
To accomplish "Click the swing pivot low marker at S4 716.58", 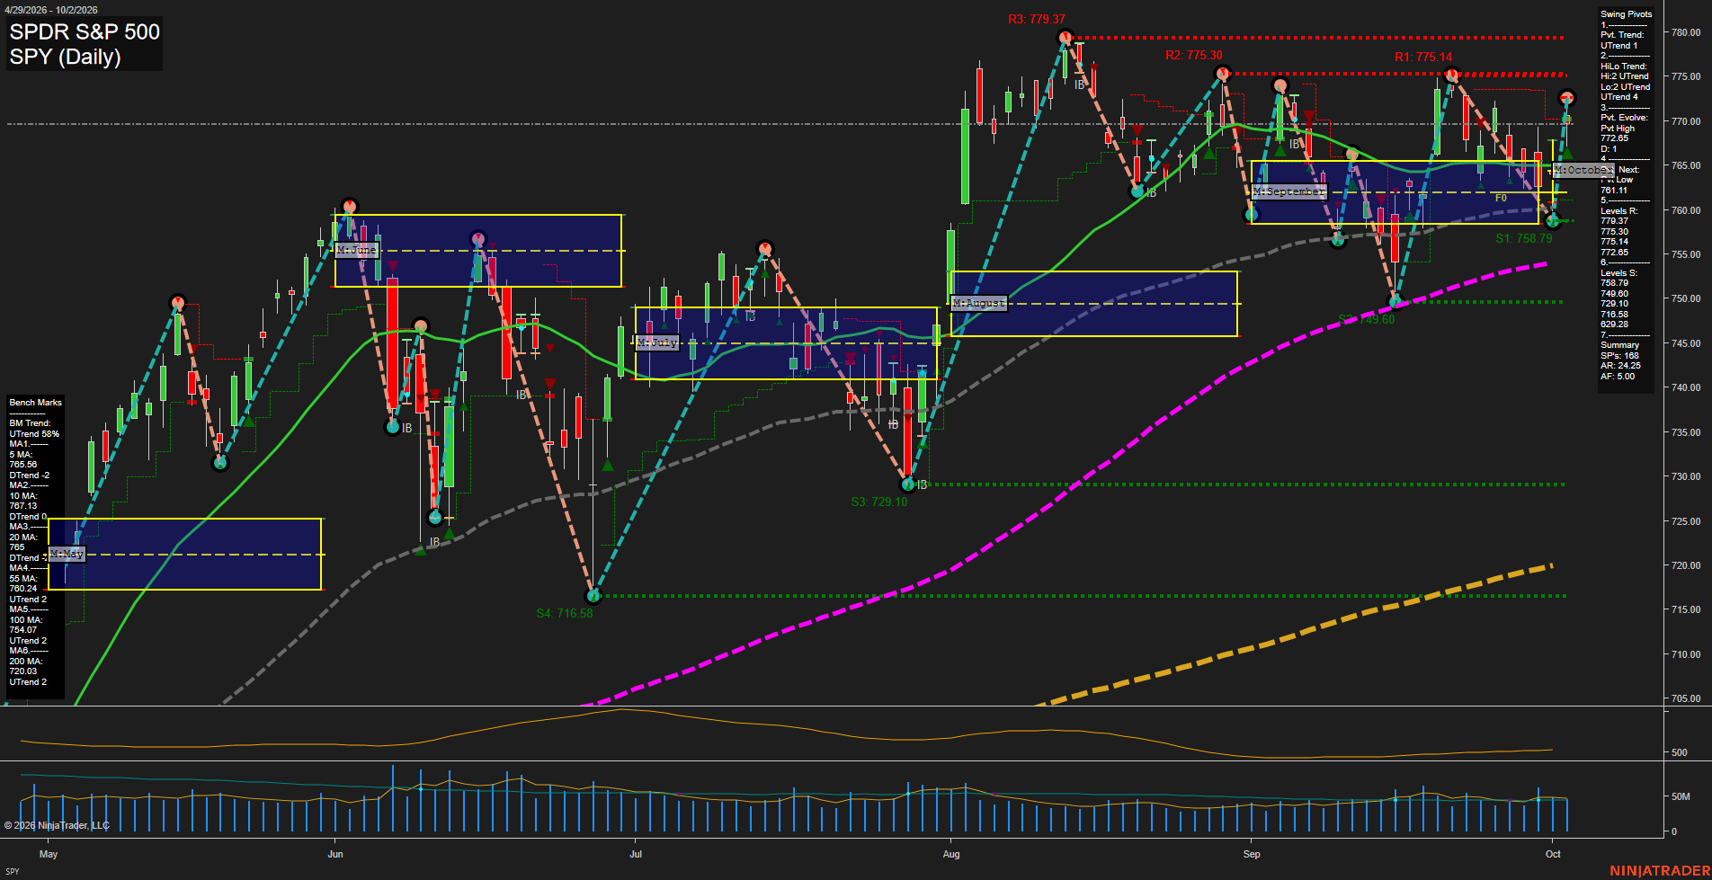I will [x=593, y=596].
